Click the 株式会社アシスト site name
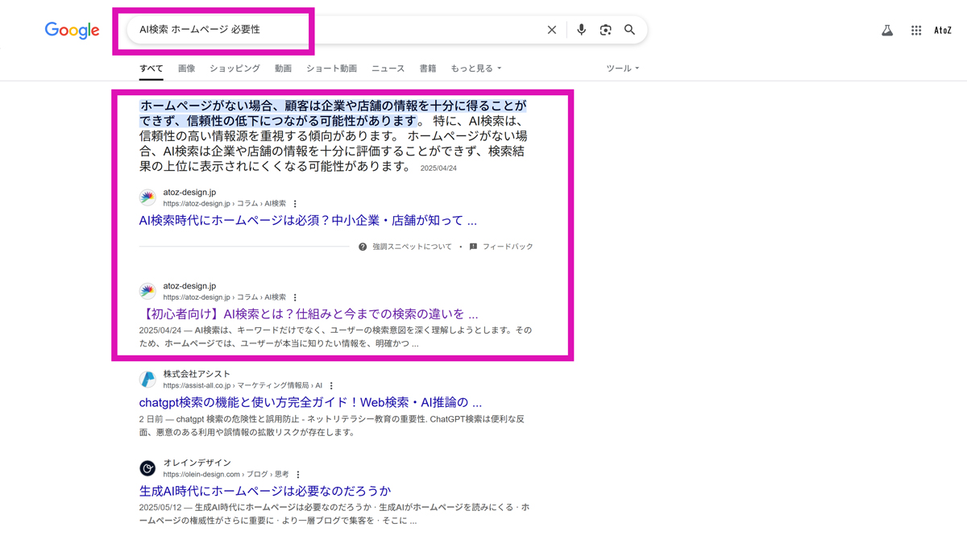The width and height of the screenshot is (967, 544). coord(197,374)
